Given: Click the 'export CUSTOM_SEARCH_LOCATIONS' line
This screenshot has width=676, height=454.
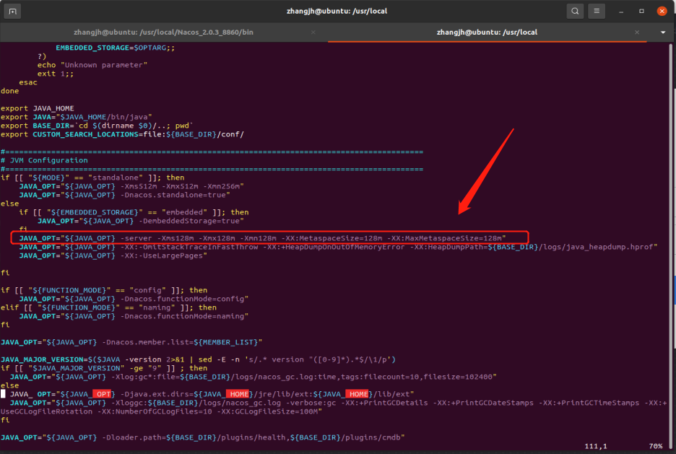Looking at the screenshot, I should pos(122,134).
